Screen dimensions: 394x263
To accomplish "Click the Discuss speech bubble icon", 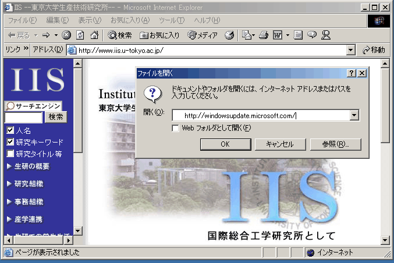I will coord(312,35).
